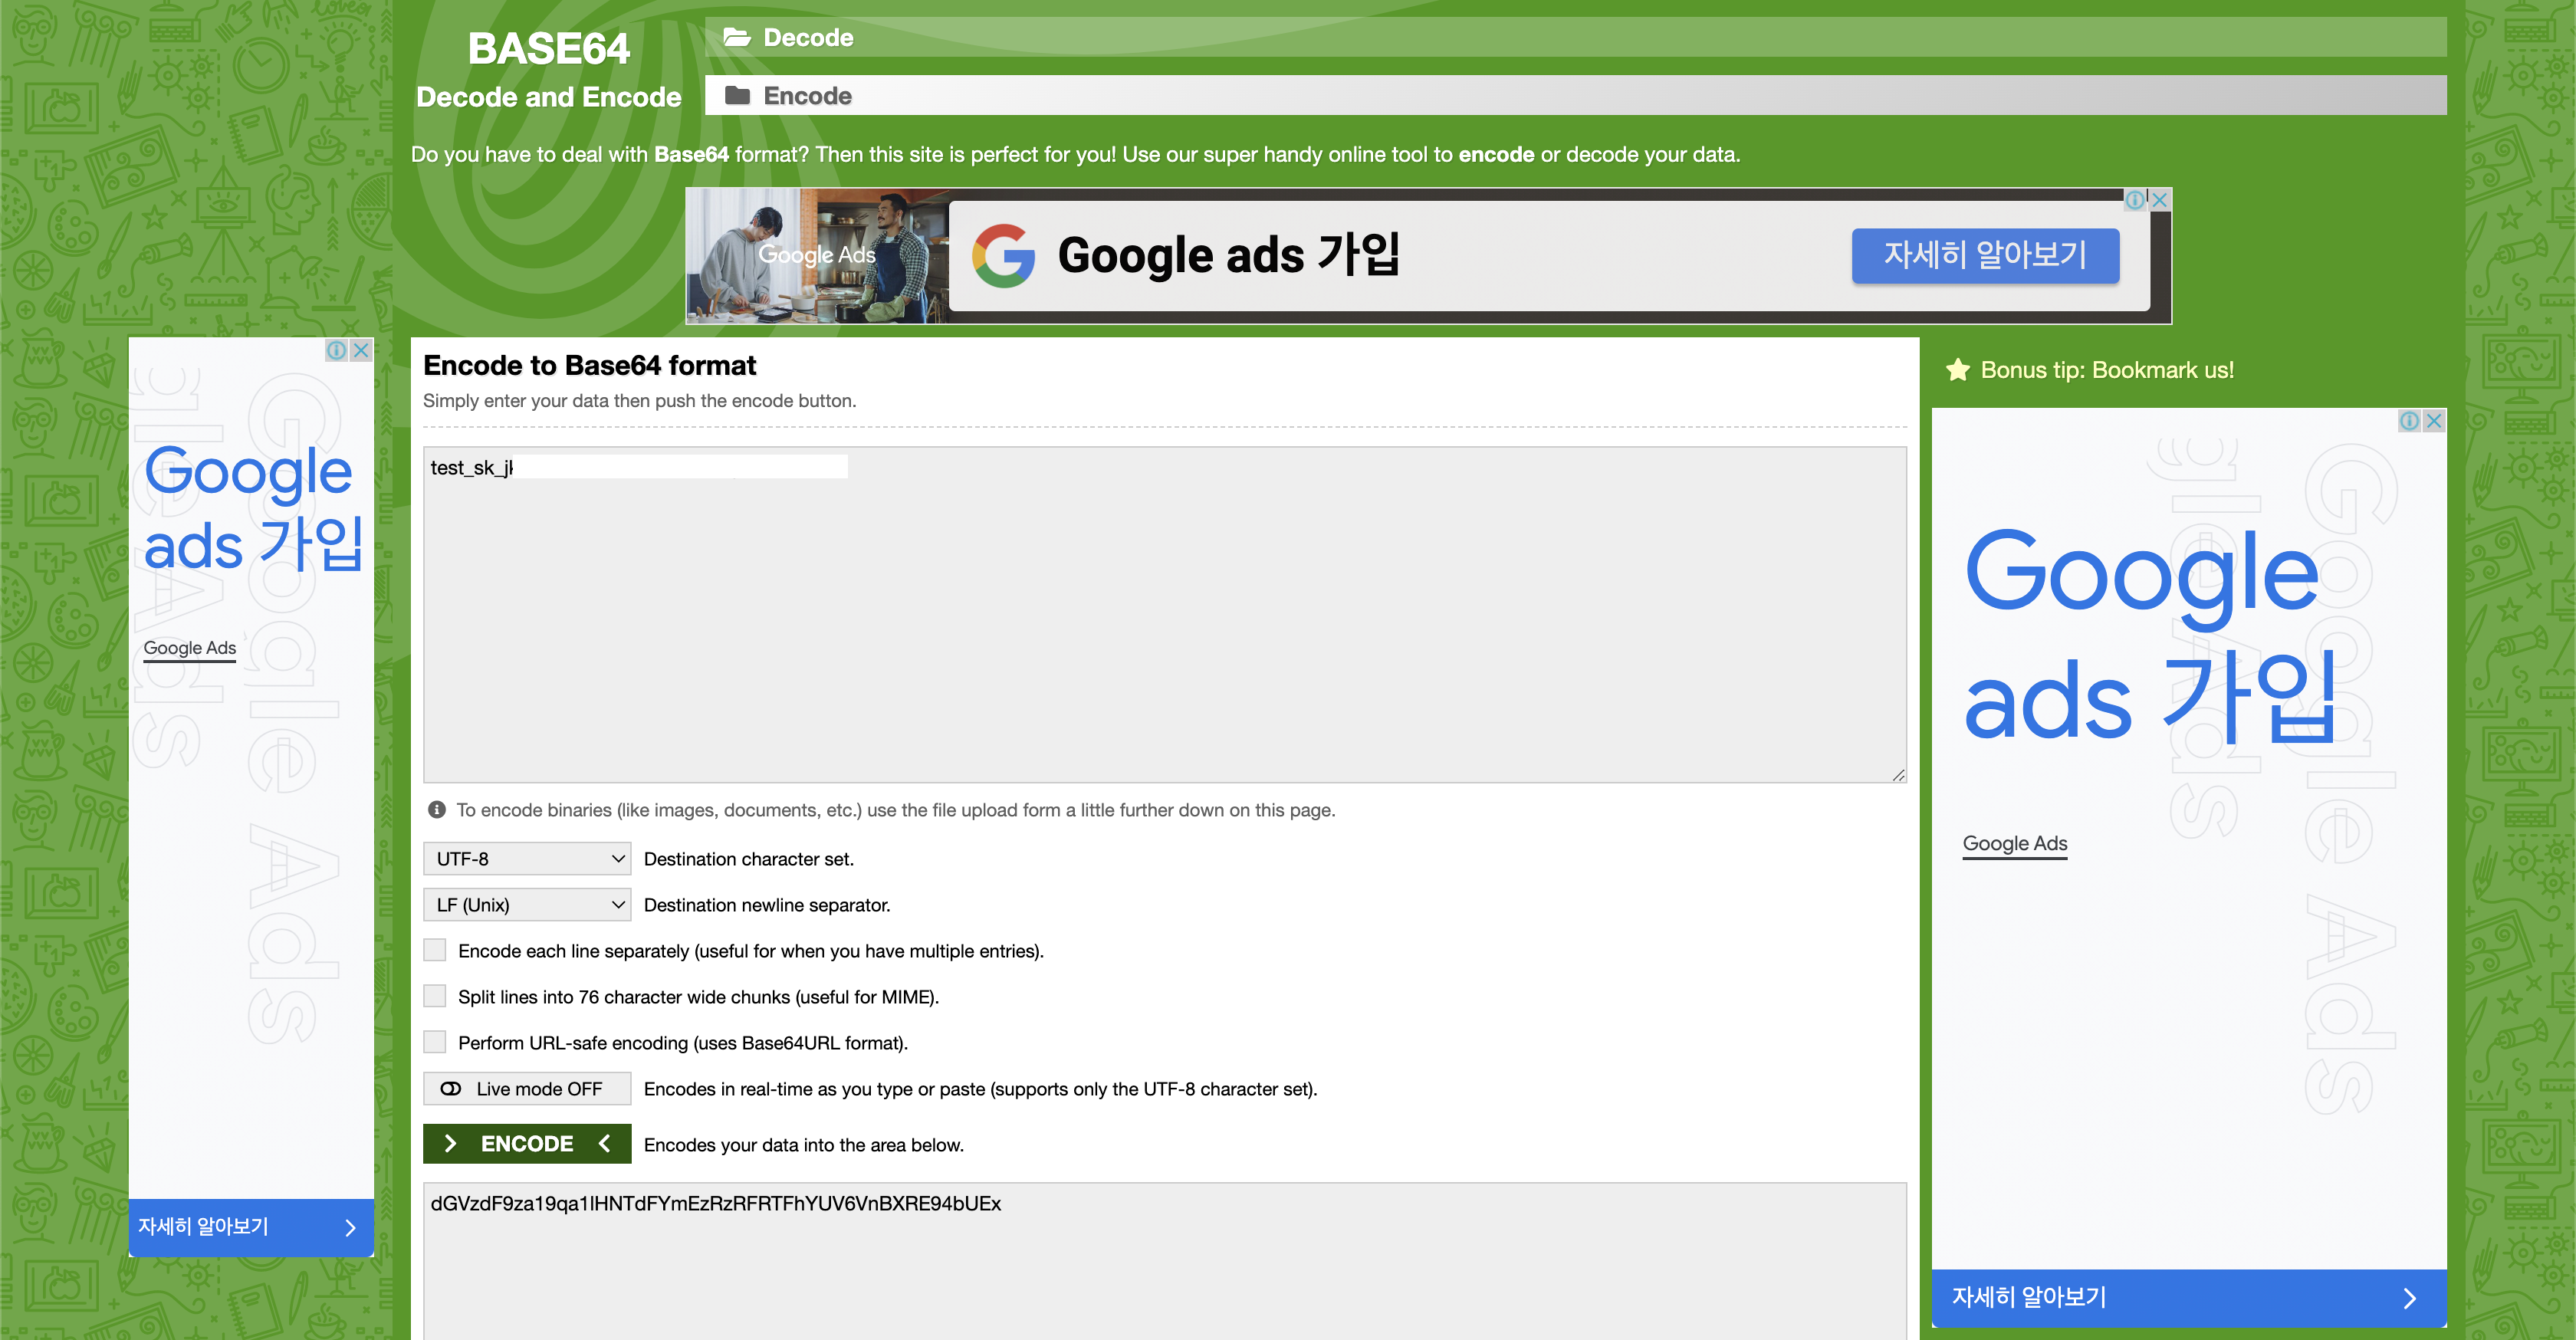Open left sidebar ad info icon
Image resolution: width=2576 pixels, height=1340 pixels.
(x=337, y=350)
